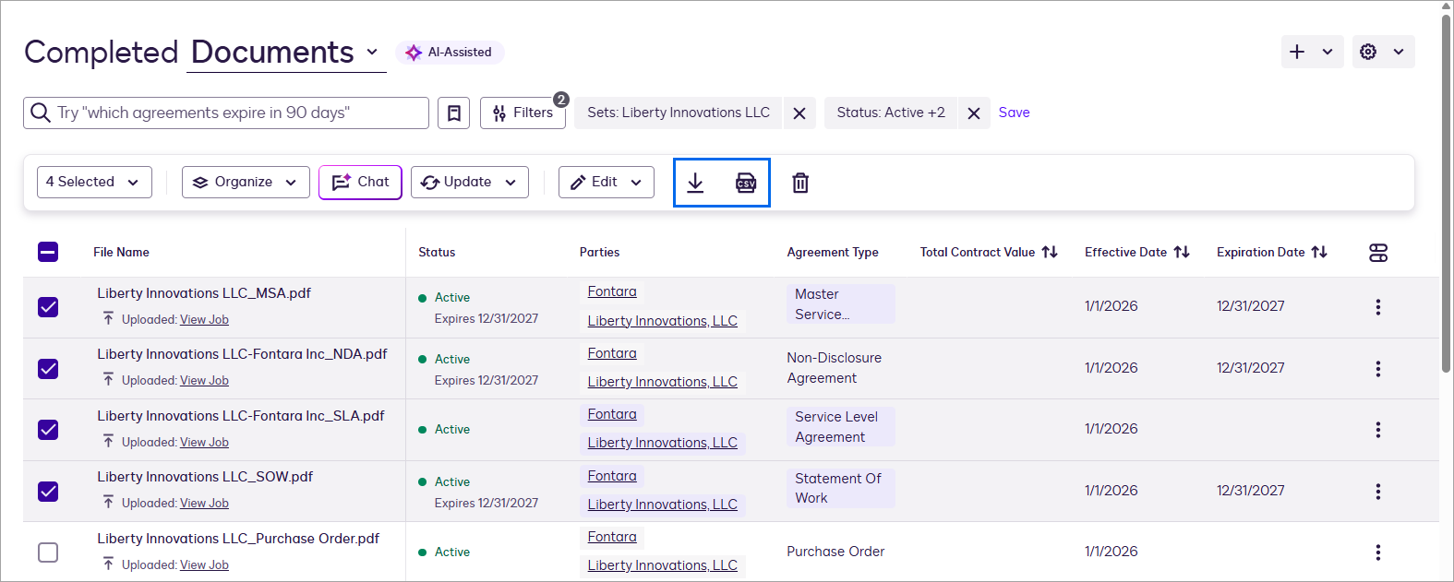The height and width of the screenshot is (582, 1454).
Task: Open the Organize dropdown
Action: 246,182
